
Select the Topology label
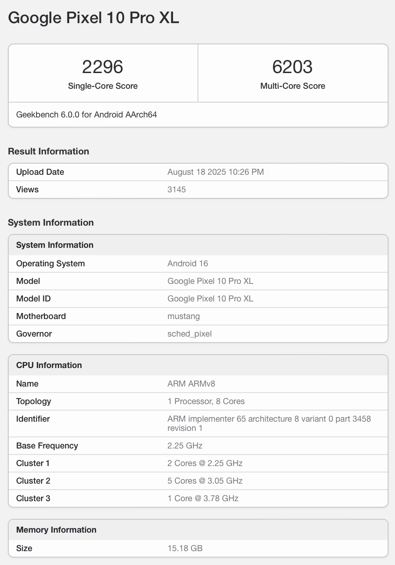coord(34,401)
